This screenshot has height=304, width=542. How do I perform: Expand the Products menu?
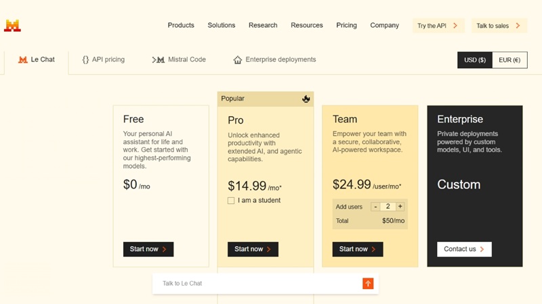181,25
